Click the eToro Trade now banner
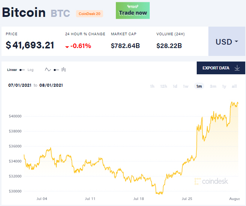Image resolution: width=246 pixels, height=206 pixels. point(133,11)
